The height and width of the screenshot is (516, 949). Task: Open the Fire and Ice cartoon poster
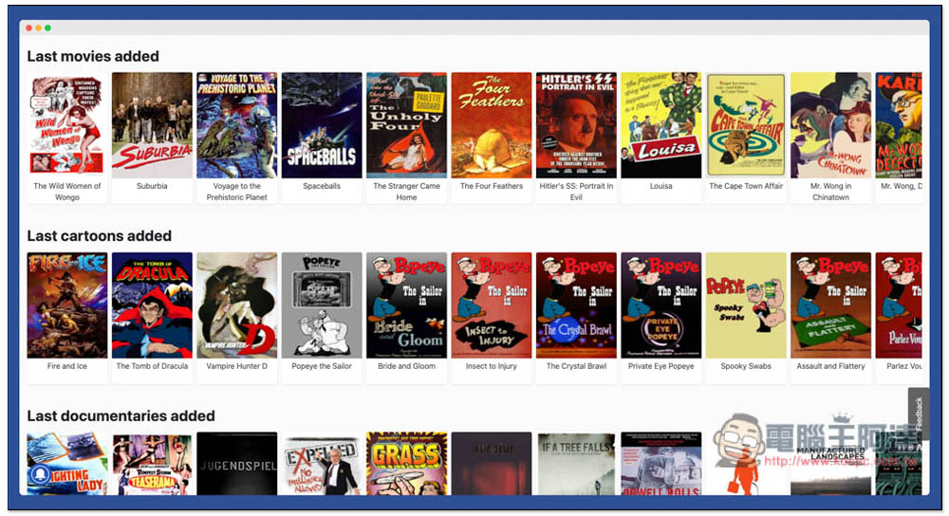coord(67,304)
